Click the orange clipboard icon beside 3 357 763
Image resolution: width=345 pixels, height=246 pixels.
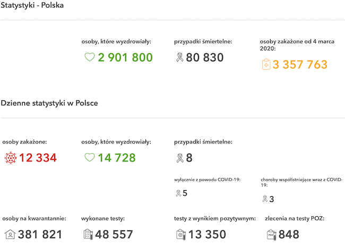[x=266, y=64]
